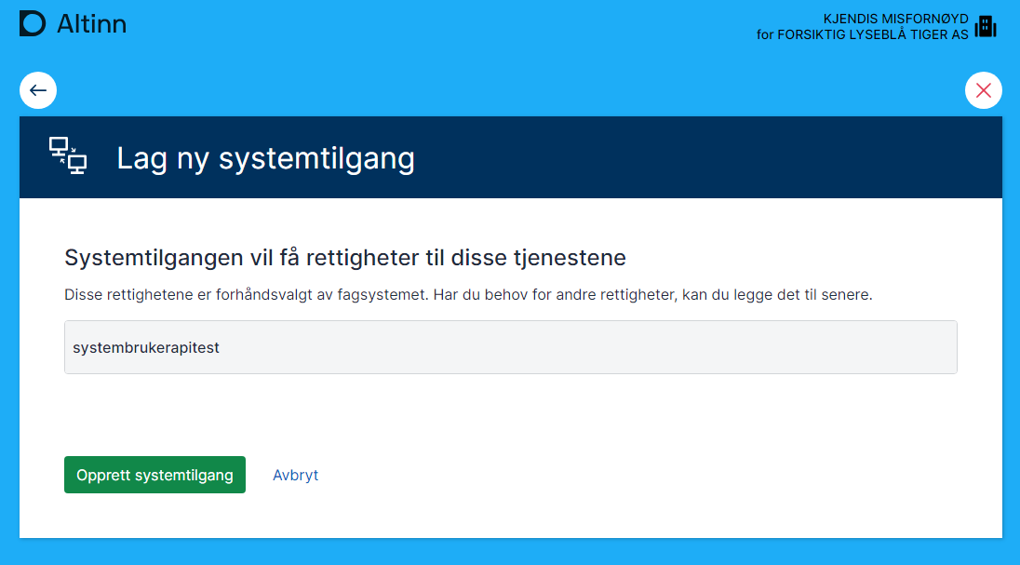This screenshot has height=565, width=1020.
Task: Click the organization building icon
Action: (x=985, y=27)
